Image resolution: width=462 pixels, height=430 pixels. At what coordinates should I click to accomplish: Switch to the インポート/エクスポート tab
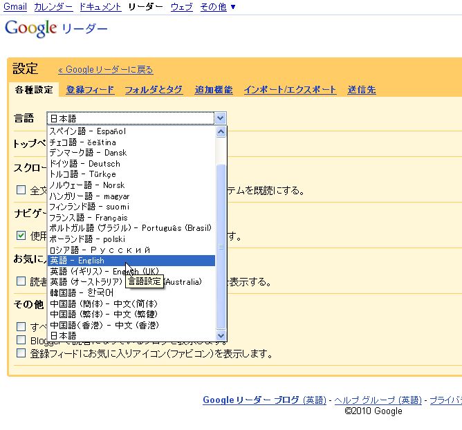tap(290, 90)
